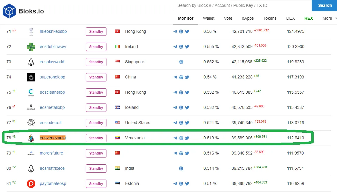Screen dimensions: 337x193
Task: Click the search by block/account field
Action: [x=243, y=5]
